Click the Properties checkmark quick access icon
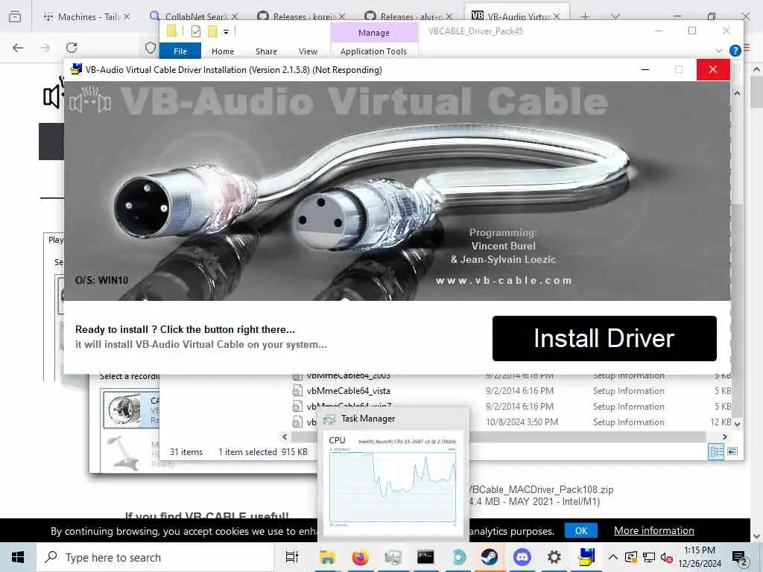Image resolution: width=763 pixels, height=572 pixels. (x=196, y=31)
